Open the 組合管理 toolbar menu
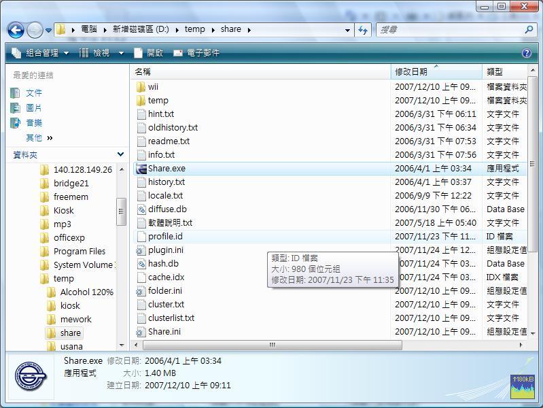The image size is (543, 408). tap(40, 52)
